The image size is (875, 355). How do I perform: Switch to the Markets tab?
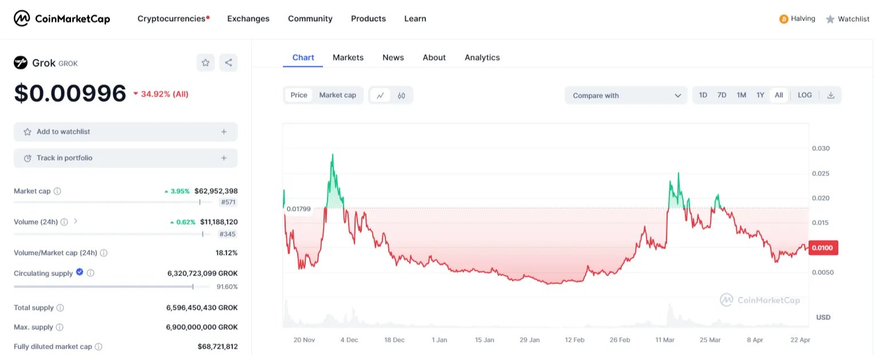[x=348, y=58]
